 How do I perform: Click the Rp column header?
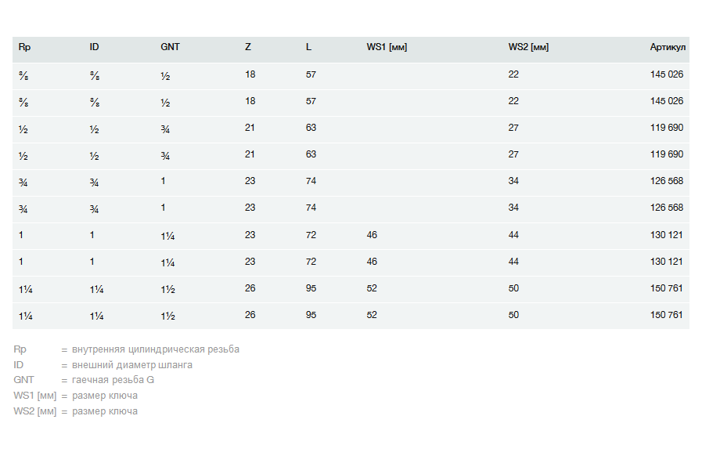coord(24,47)
